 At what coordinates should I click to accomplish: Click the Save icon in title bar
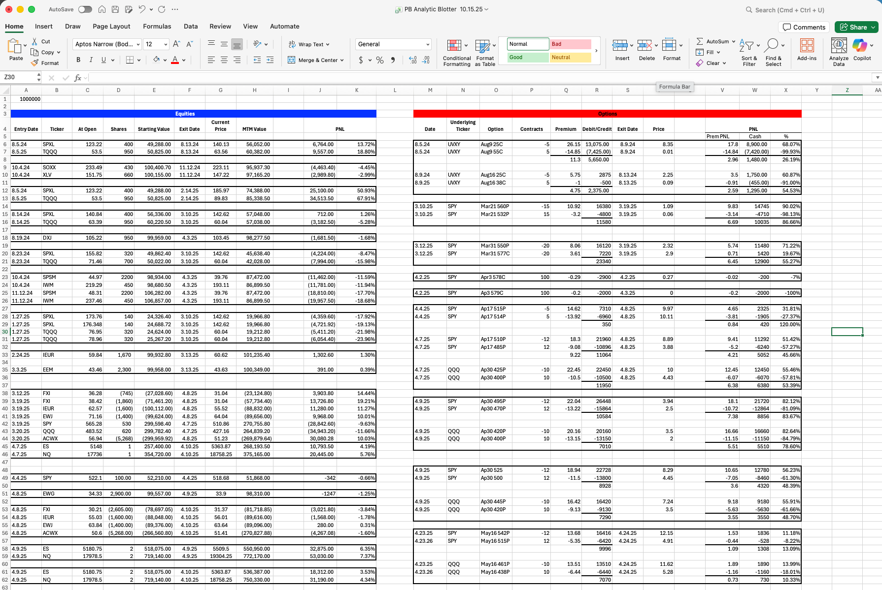[x=115, y=9]
